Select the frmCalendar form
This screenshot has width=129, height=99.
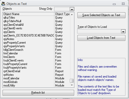(x=36, y=53)
